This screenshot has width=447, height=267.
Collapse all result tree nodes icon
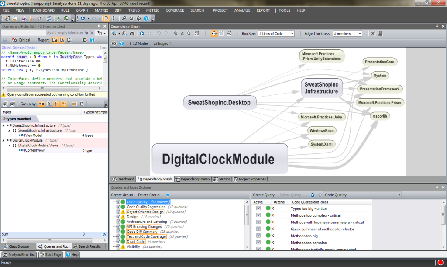click(13, 104)
